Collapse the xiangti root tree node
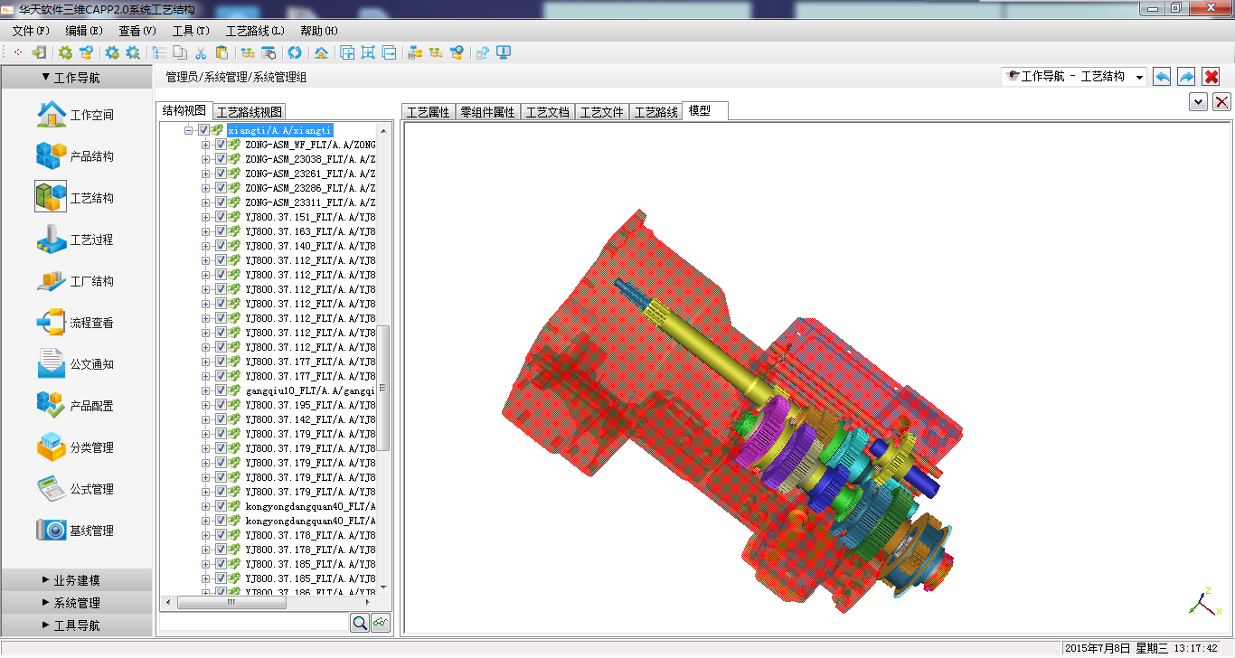Image resolution: width=1235 pixels, height=658 pixels. coord(189,130)
